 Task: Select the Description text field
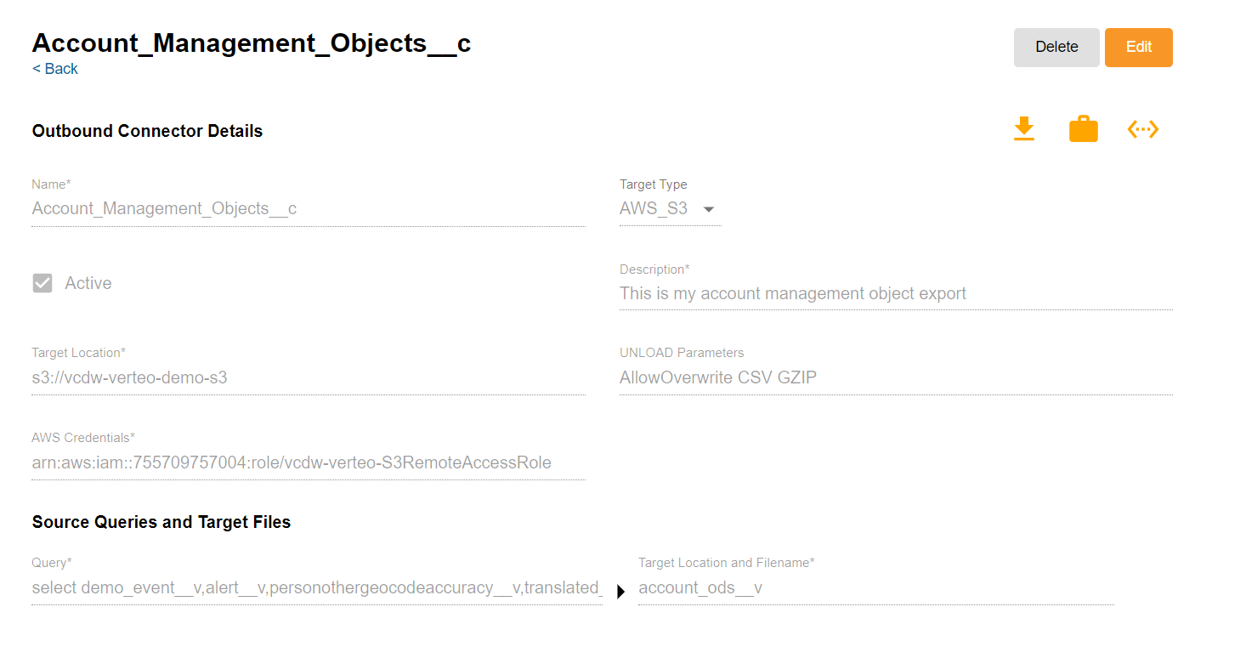tap(895, 293)
